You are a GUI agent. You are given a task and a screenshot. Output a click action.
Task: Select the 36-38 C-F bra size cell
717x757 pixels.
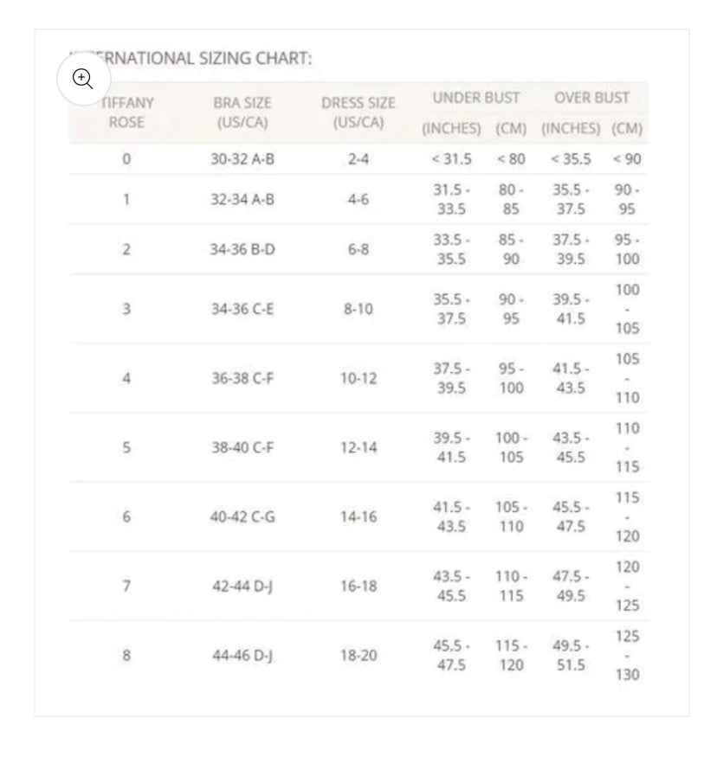pos(242,378)
